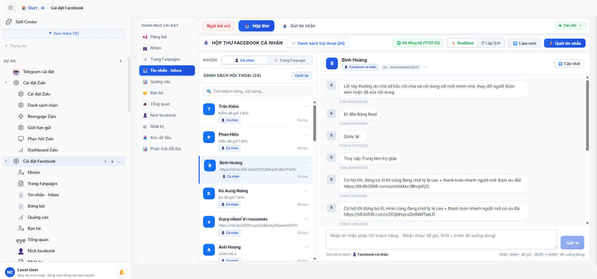
Task: Click the star icon on Cài đặt Facebook row
Action: point(112,161)
